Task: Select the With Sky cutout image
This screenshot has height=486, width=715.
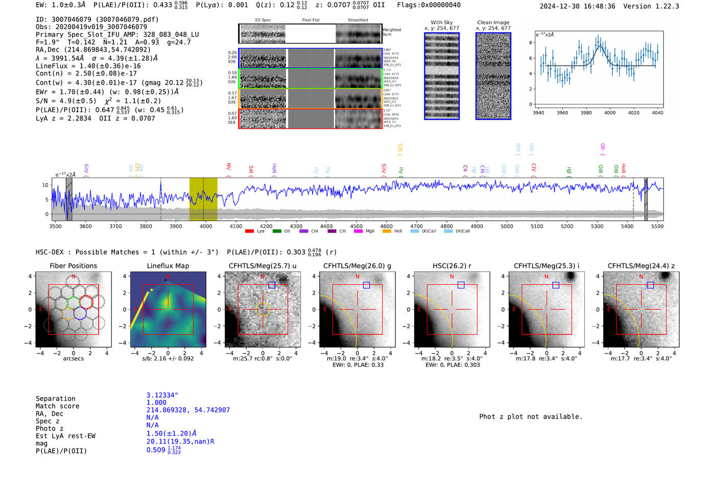Action: point(442,76)
